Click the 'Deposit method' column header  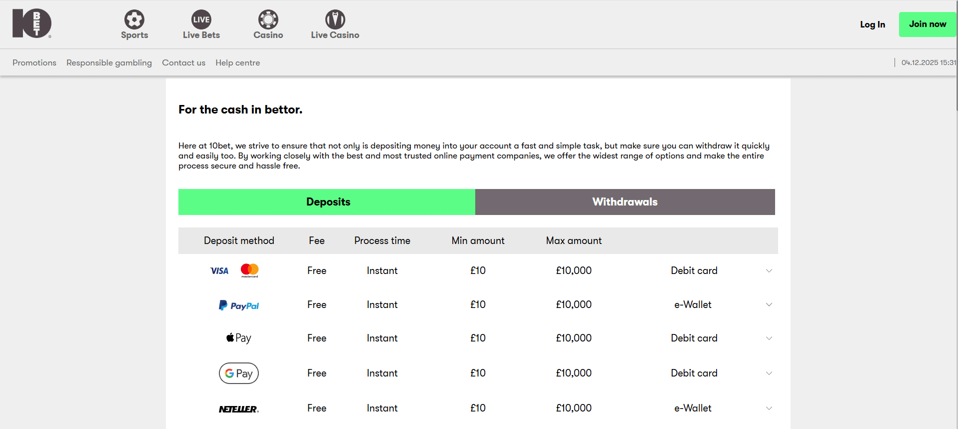[239, 240]
